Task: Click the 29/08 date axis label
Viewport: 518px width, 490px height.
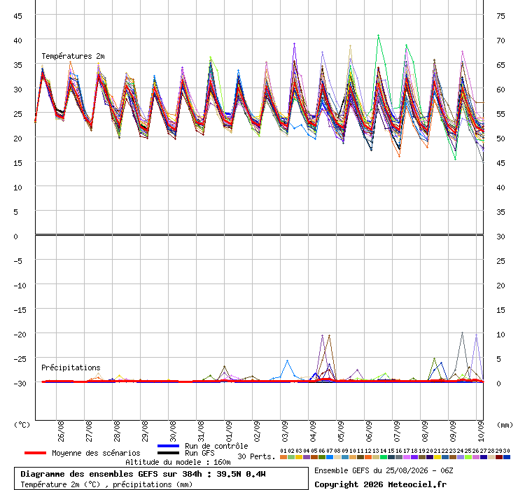Action: 145,431
